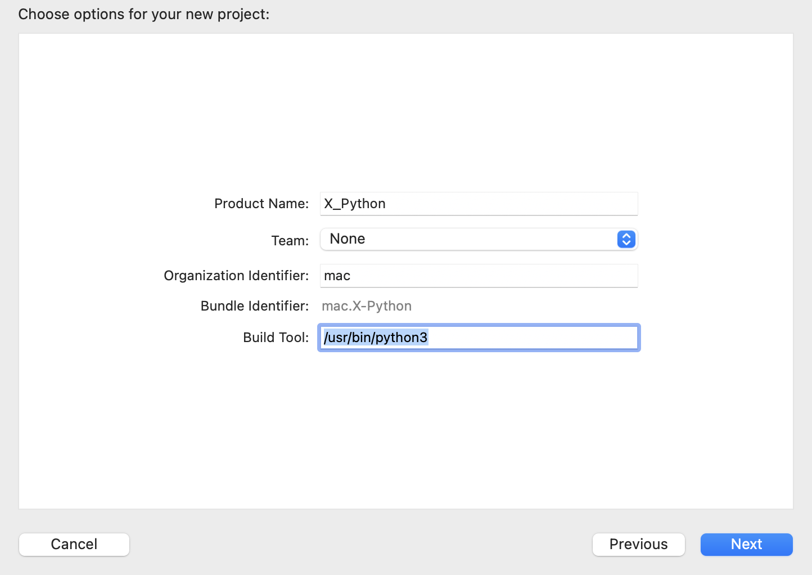Cancel the new project dialog
This screenshot has height=575, width=812.
coord(74,544)
